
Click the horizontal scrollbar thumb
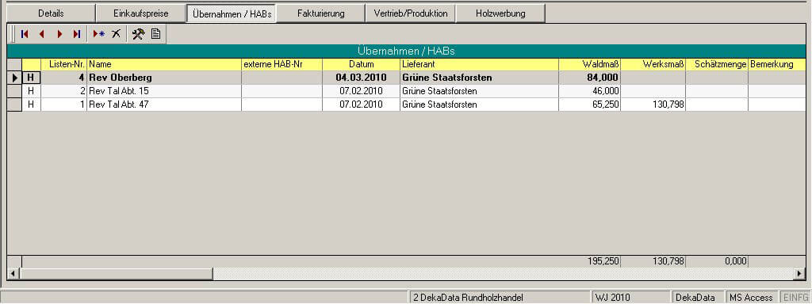116,273
